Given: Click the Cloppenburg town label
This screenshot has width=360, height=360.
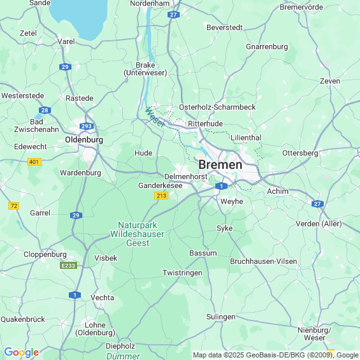Looking at the screenshot, I should [x=45, y=254].
